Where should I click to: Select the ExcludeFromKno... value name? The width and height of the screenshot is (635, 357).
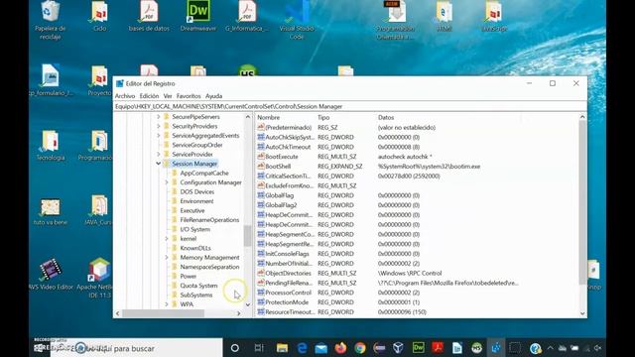[x=289, y=185]
